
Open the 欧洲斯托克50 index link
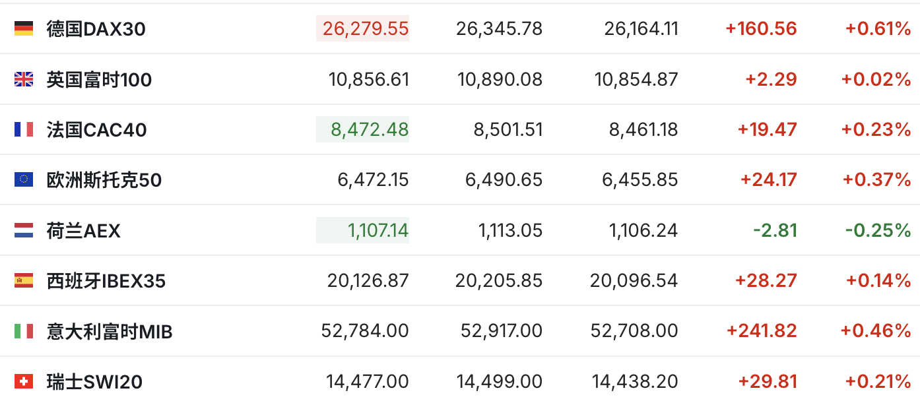pos(104,180)
